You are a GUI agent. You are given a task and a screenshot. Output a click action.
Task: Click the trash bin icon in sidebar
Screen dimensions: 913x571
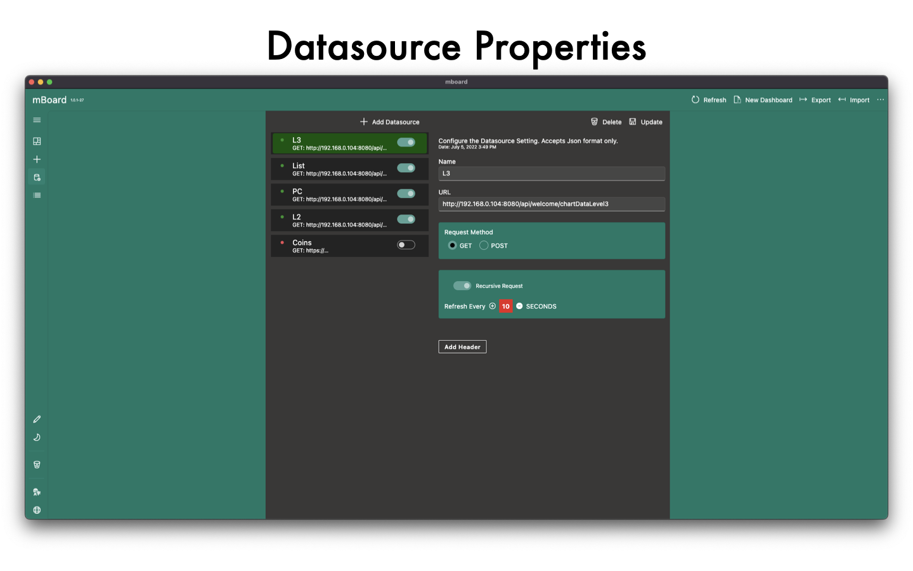pyautogui.click(x=37, y=464)
